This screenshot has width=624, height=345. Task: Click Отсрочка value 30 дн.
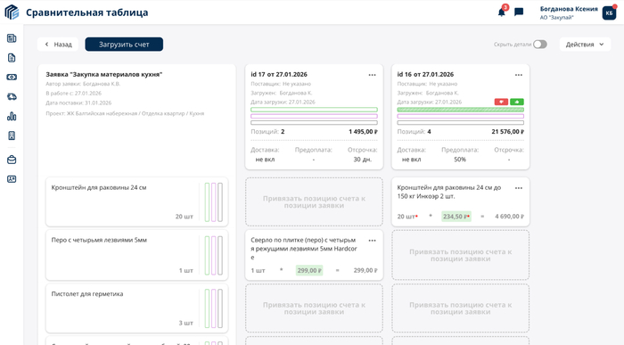(362, 160)
